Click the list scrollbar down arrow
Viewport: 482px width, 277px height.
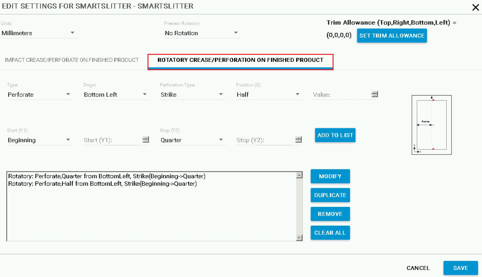click(299, 238)
